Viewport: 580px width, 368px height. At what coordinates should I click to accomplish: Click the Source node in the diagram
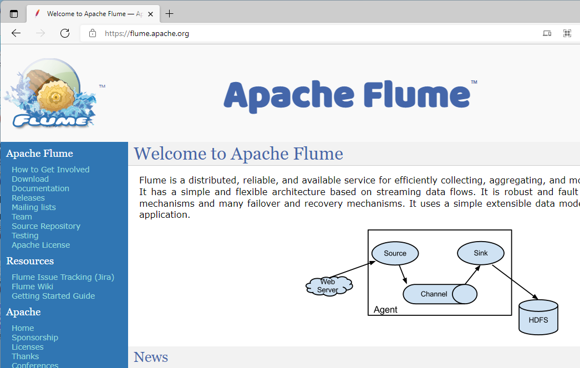[x=395, y=253]
